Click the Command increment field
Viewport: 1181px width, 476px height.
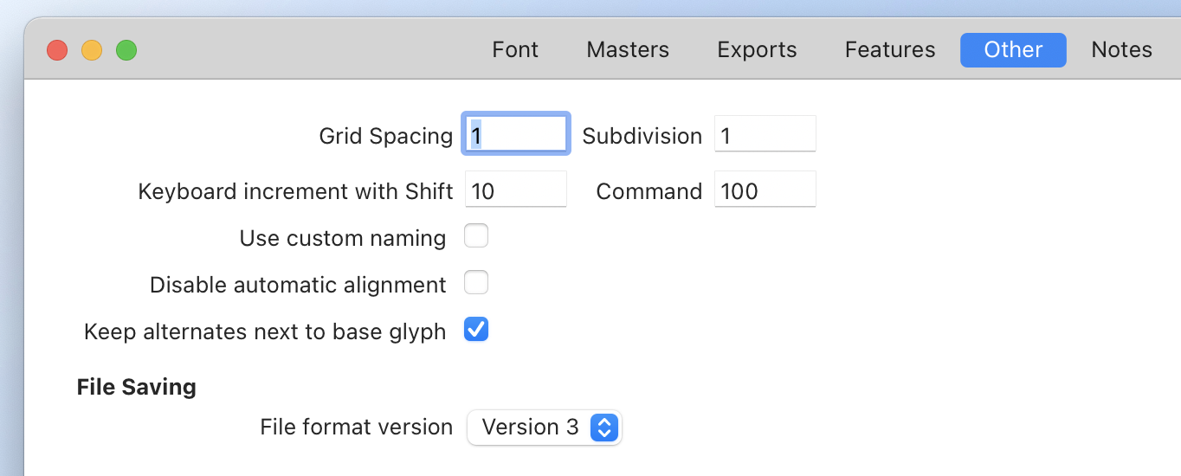point(765,190)
